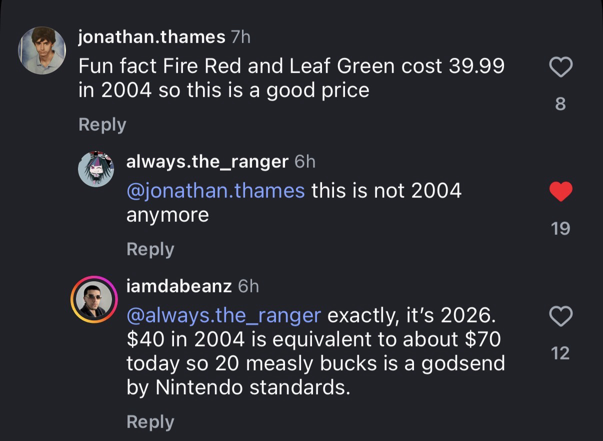
Task: Open the @jonathan.thames mention link
Action: [x=215, y=191]
